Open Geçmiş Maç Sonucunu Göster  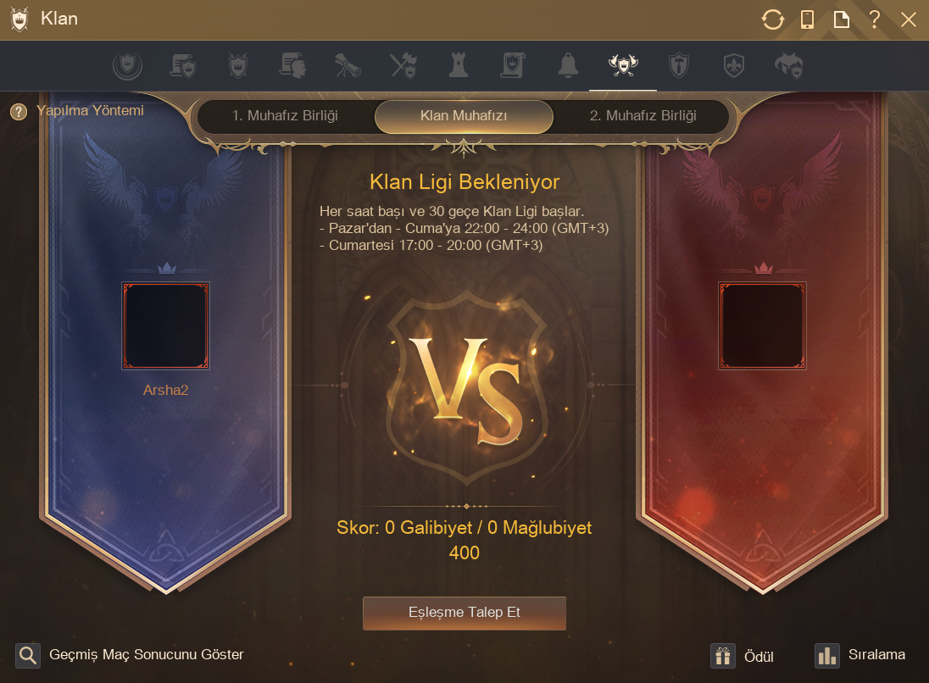(130, 655)
